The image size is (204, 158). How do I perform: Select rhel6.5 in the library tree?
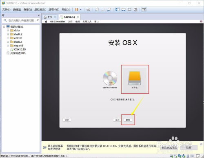(16, 42)
